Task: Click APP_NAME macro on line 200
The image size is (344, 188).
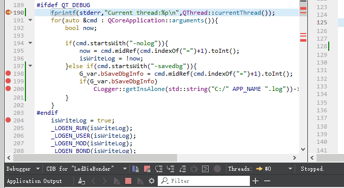Action: pyautogui.click(x=247, y=89)
